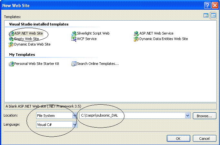The width and height of the screenshot is (220, 145).
Task: Select the ASP.NET Web Service icon
Action: [x=136, y=34]
